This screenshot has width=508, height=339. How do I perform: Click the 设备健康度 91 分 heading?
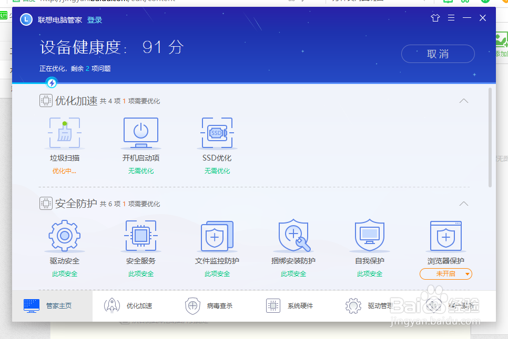click(112, 48)
